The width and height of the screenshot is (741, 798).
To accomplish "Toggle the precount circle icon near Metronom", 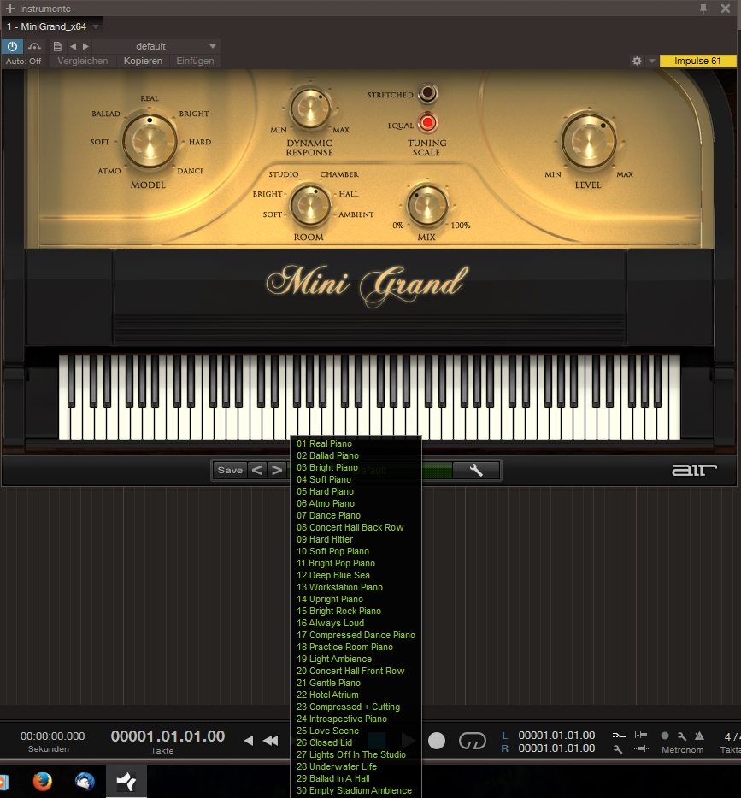I will (665, 736).
